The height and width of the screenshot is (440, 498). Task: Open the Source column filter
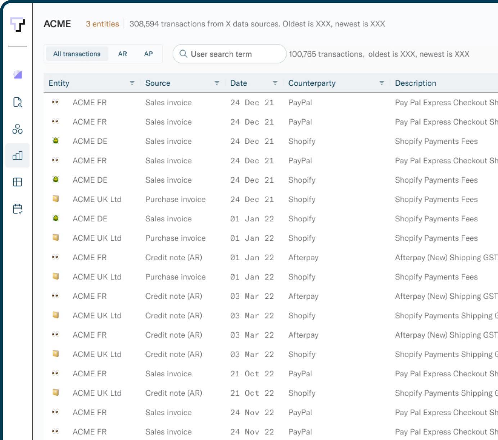pyautogui.click(x=217, y=83)
